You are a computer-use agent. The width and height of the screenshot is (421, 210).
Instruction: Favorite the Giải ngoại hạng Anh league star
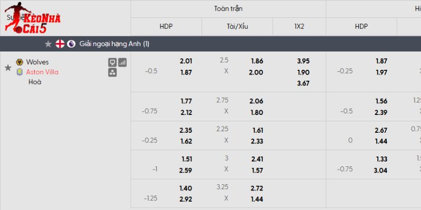point(48,44)
